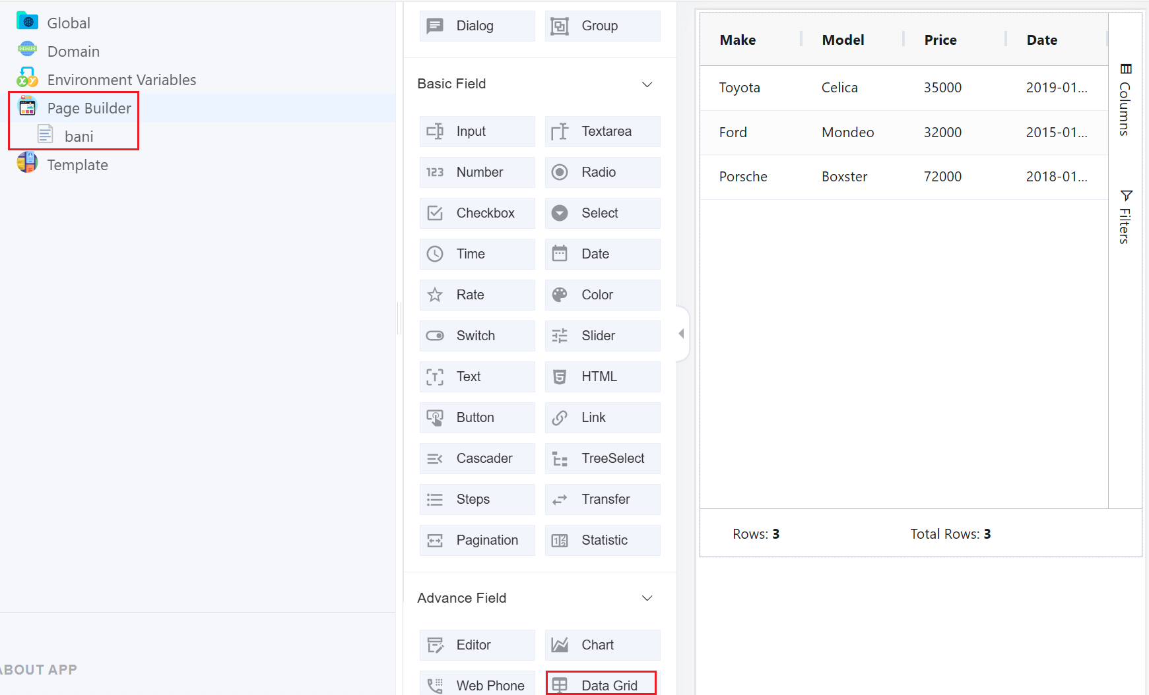Viewport: 1149px width, 695px height.
Task: Collapse the Basic Field section
Action: (x=647, y=84)
